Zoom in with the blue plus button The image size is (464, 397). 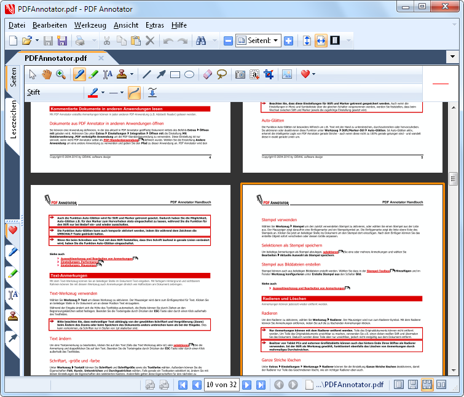coord(288,41)
